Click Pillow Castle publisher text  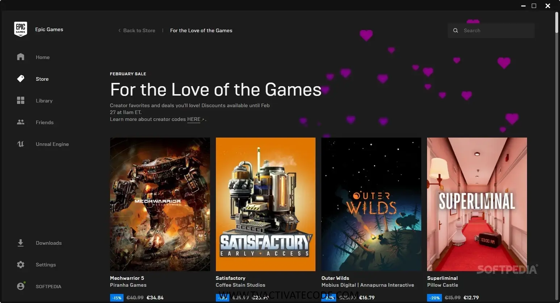[x=442, y=285]
